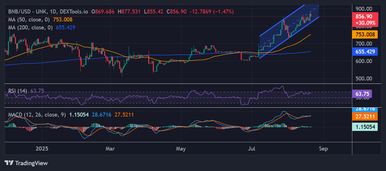
Task: Click the C856.90 close value in header
Action: coord(176,12)
